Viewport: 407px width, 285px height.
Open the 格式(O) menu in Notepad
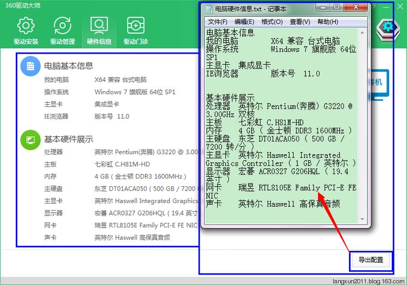272,22
